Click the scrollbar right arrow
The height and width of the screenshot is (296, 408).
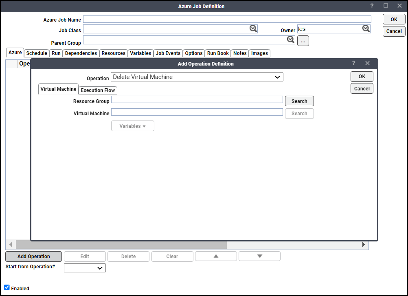[x=364, y=245]
